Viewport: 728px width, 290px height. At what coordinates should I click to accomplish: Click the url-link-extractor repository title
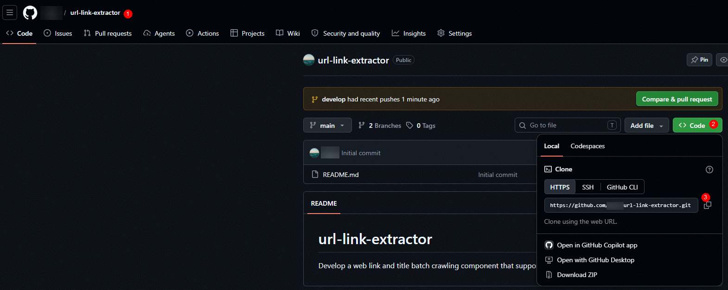[x=353, y=60]
